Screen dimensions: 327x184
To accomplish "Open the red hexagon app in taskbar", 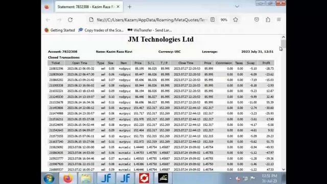I will coord(144,178).
